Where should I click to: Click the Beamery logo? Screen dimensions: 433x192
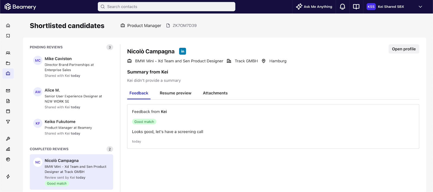point(20,7)
